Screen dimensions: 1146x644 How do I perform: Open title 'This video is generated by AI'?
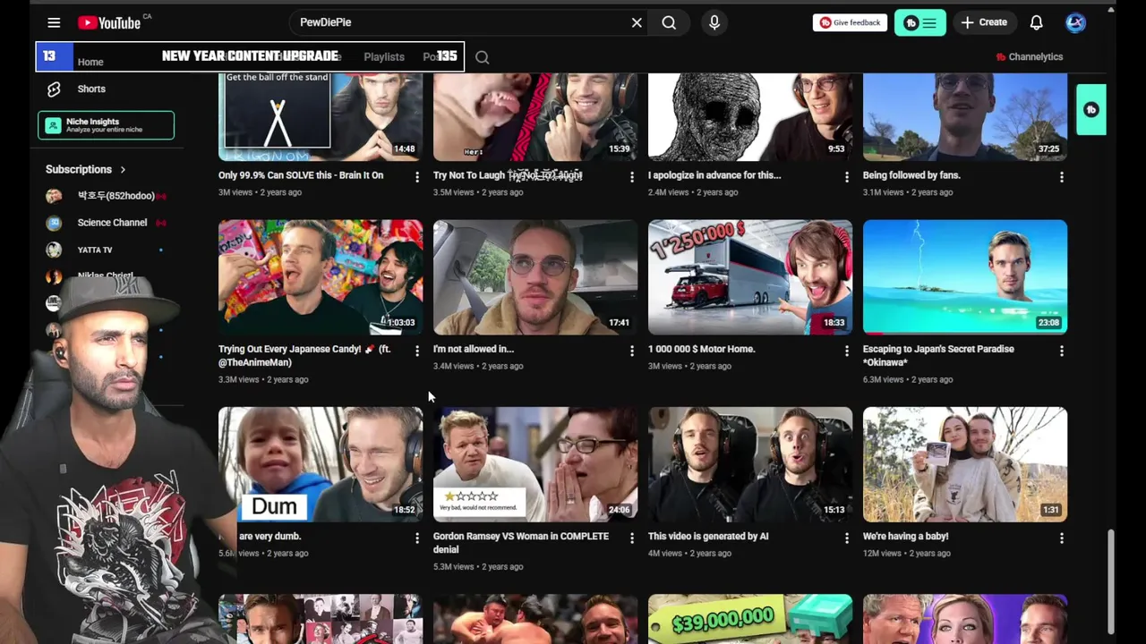click(708, 536)
